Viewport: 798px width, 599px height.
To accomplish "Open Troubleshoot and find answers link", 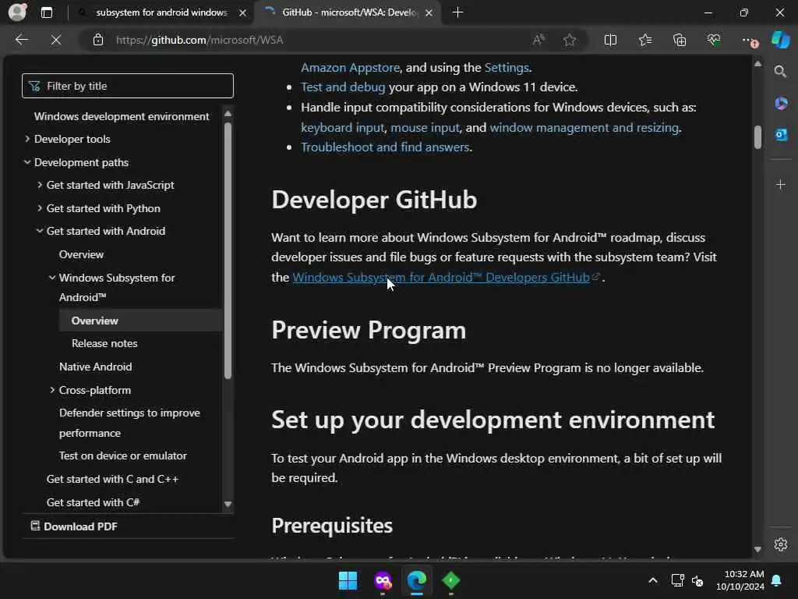I will 385,147.
